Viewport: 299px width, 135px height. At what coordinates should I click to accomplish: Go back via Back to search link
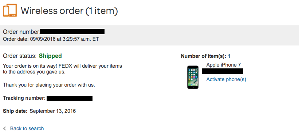(27, 128)
